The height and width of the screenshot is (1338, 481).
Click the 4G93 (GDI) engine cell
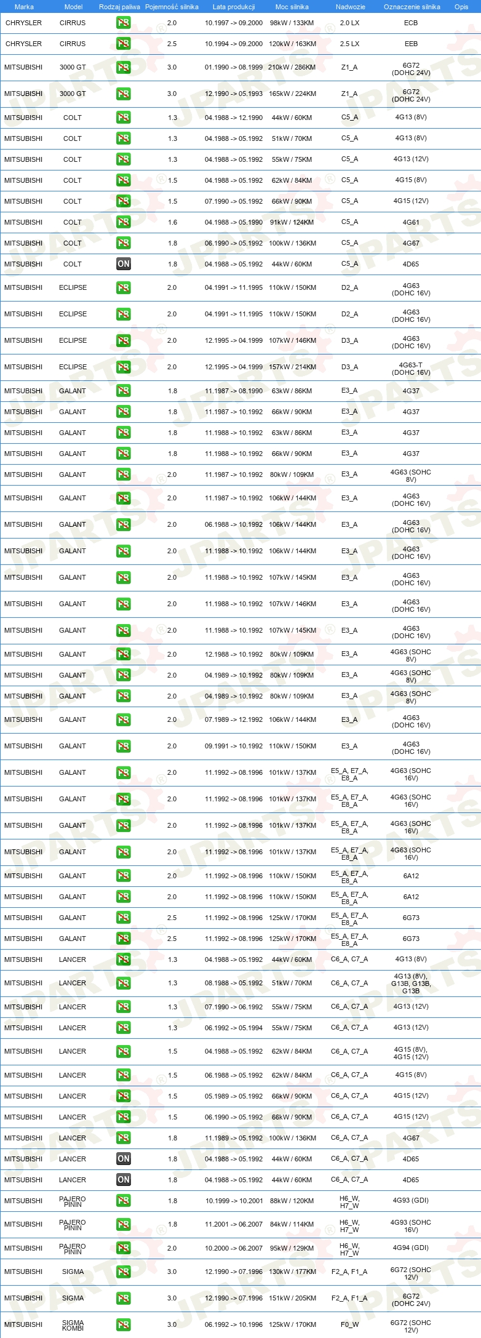pos(411,1200)
